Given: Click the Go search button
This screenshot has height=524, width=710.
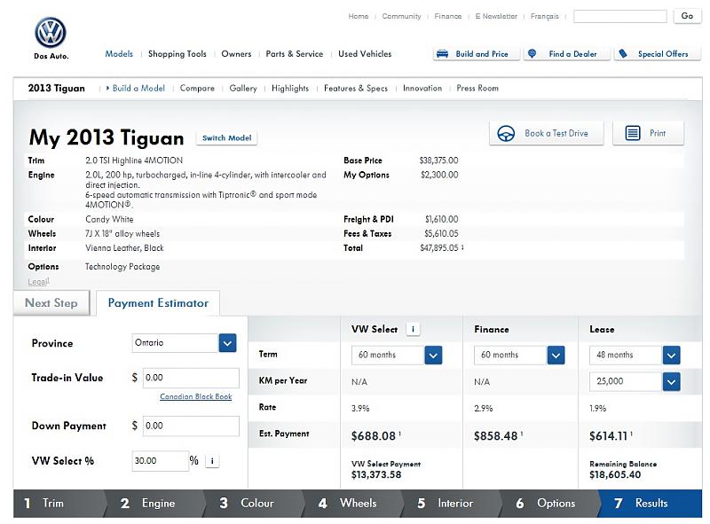Looking at the screenshot, I should [687, 16].
